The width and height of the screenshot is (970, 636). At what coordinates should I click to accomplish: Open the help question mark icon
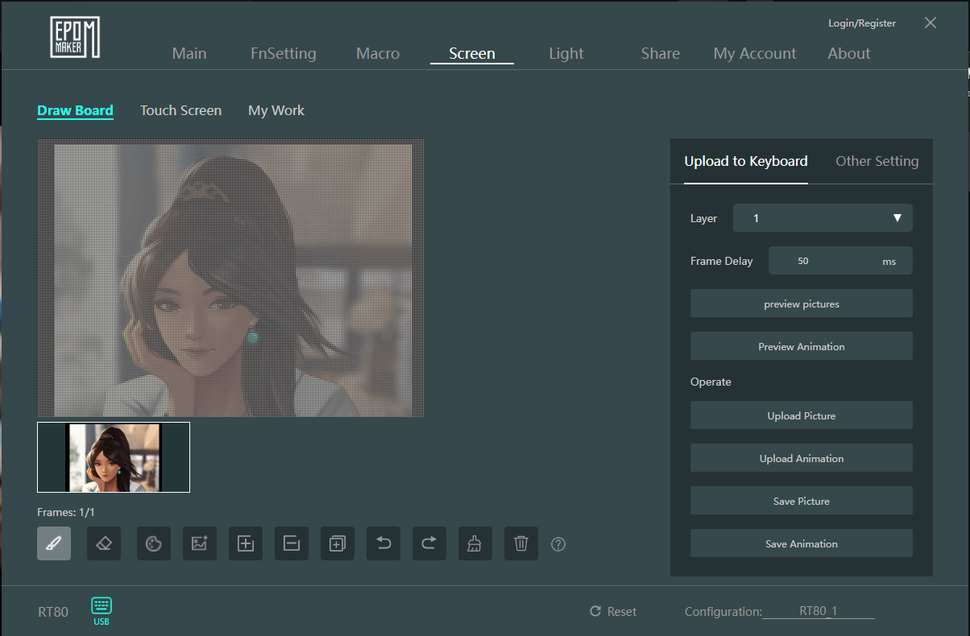tap(558, 544)
